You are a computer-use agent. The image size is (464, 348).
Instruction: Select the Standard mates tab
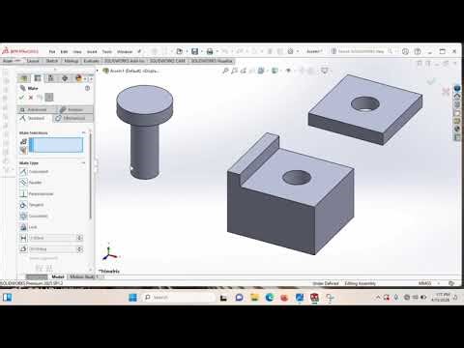(35, 118)
